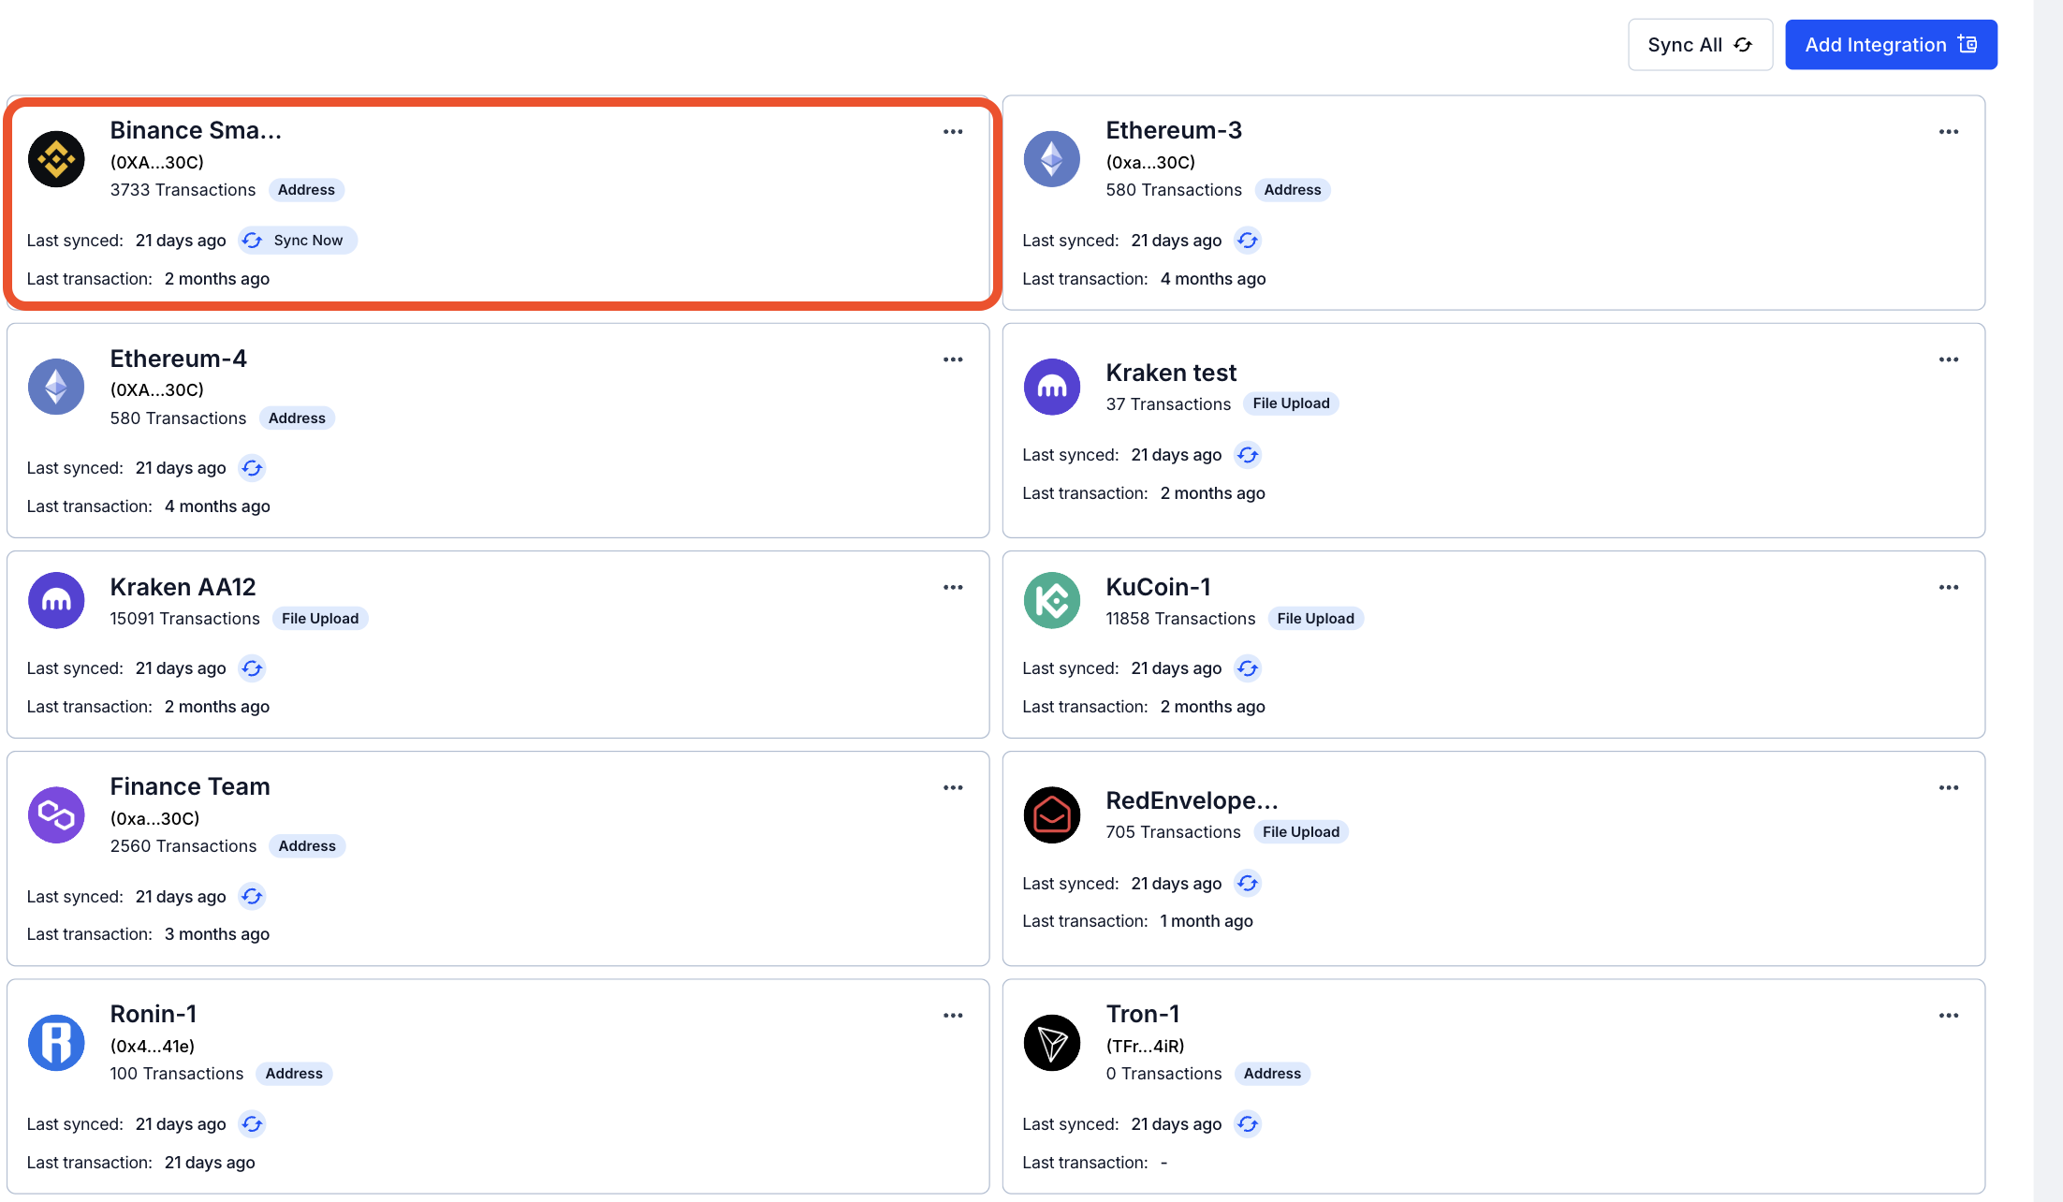
Task: Sync KuCoin-1 via refresh icon
Action: click(x=1248, y=668)
